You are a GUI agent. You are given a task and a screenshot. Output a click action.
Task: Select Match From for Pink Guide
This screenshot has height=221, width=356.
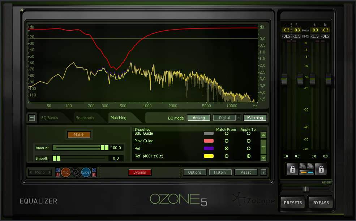tap(227, 141)
